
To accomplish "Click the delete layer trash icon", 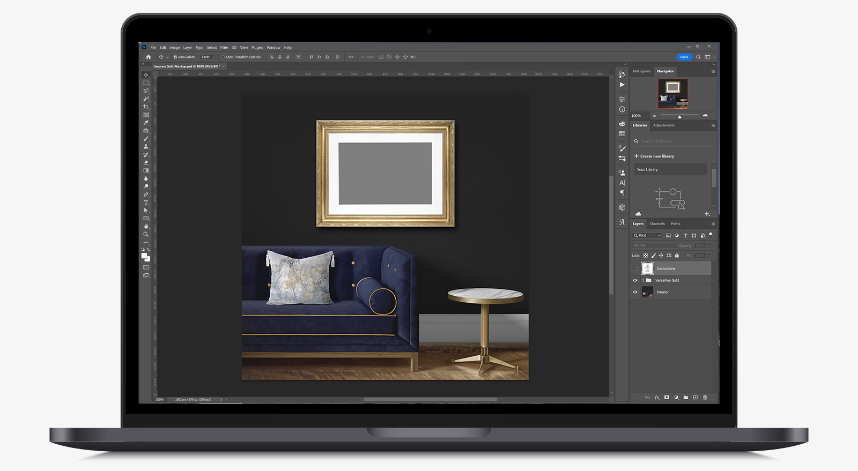I will [x=705, y=398].
